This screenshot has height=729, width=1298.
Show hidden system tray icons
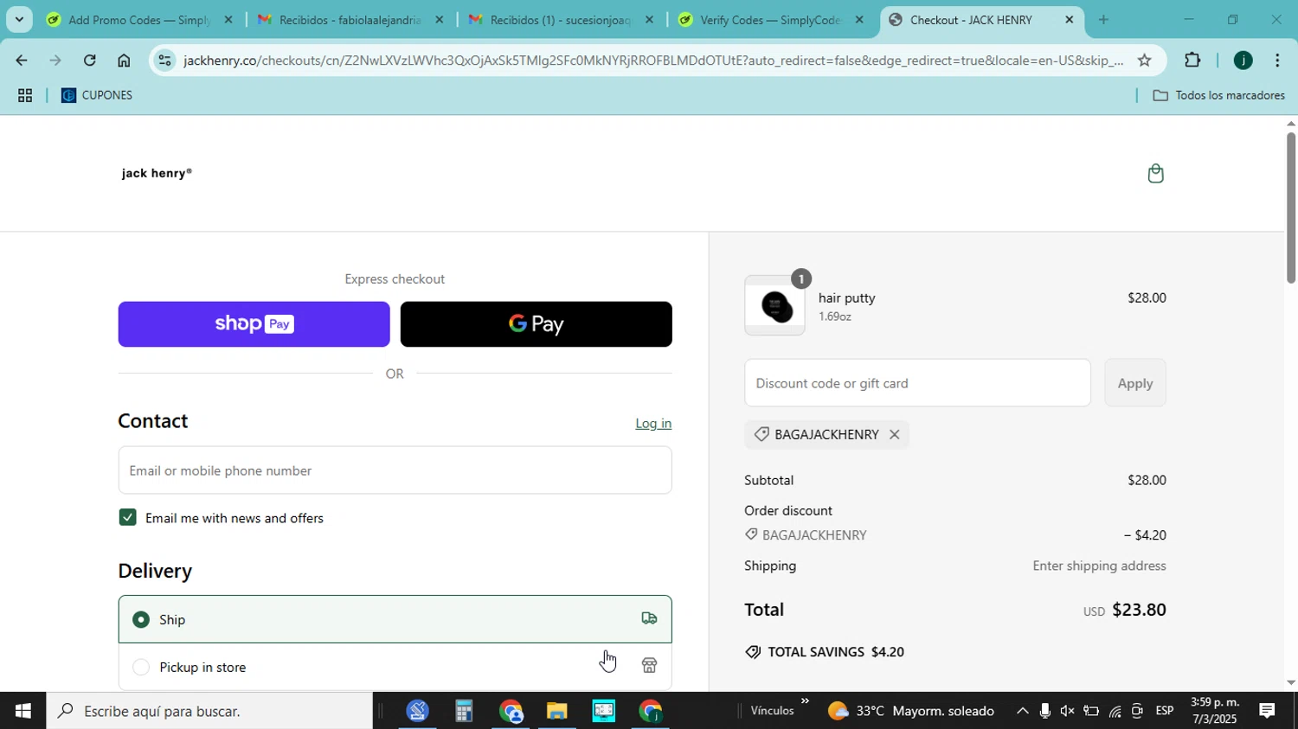pyautogui.click(x=1022, y=712)
